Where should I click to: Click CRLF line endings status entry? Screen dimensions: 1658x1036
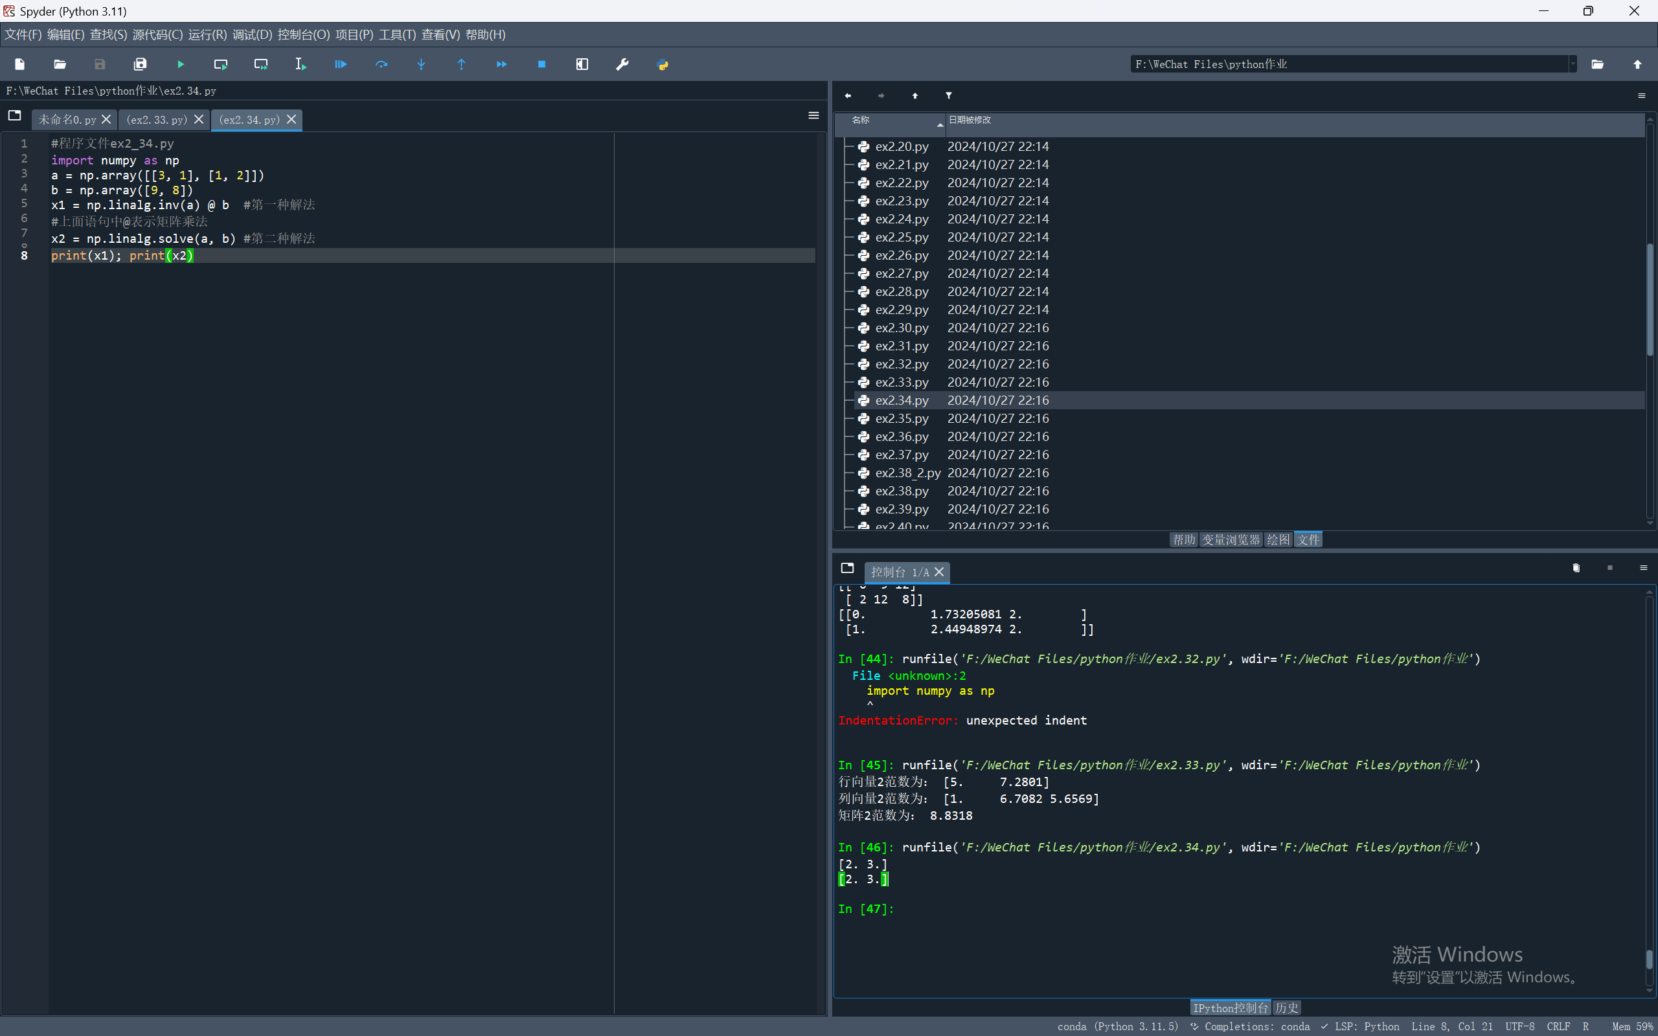(1558, 1026)
